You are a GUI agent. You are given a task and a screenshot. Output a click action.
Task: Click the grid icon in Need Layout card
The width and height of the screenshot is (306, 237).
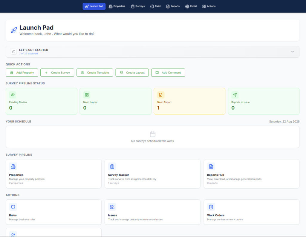[x=87, y=95]
